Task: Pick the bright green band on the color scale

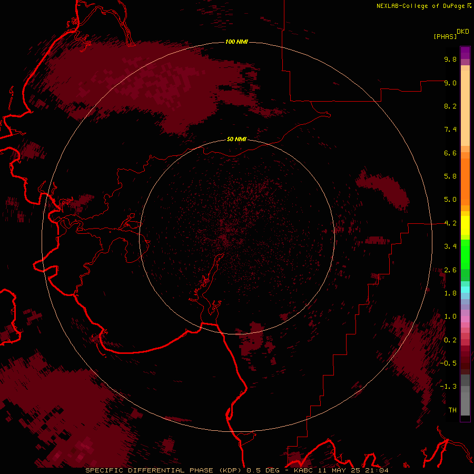Action: (465, 255)
